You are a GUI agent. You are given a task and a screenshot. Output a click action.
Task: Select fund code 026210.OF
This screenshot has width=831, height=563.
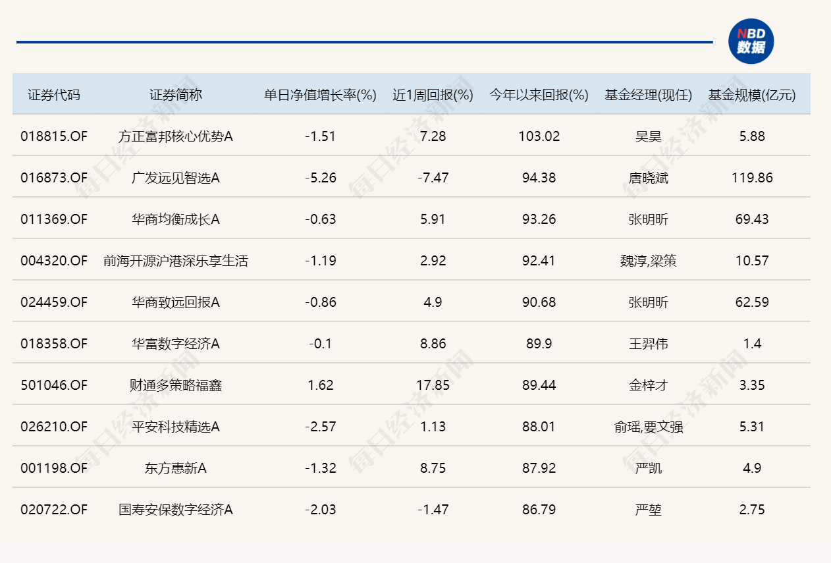tap(54, 427)
